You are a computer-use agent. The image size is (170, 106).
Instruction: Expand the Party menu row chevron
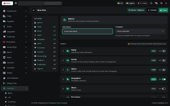point(63,51)
